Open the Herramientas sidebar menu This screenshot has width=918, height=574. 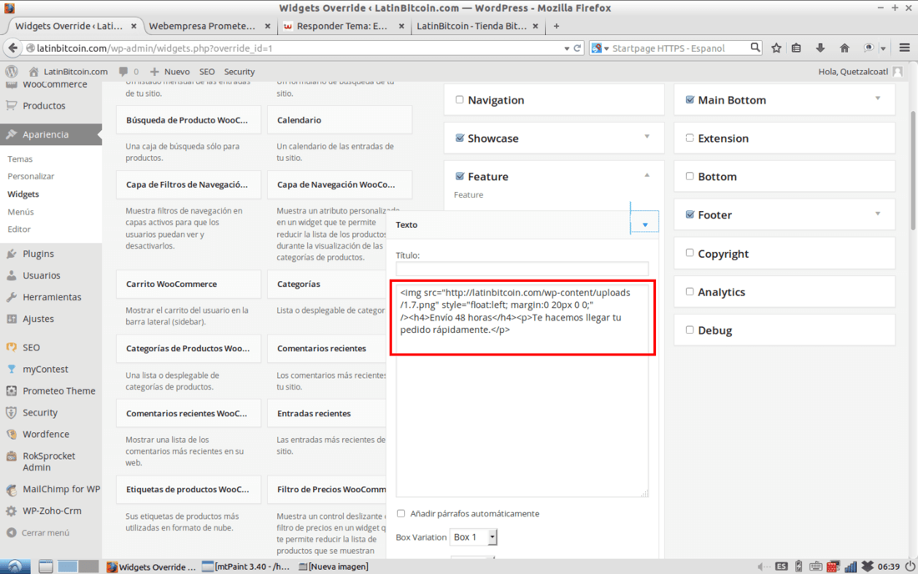[x=51, y=297]
